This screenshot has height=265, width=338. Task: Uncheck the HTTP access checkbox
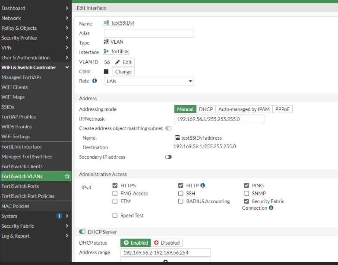click(180, 185)
